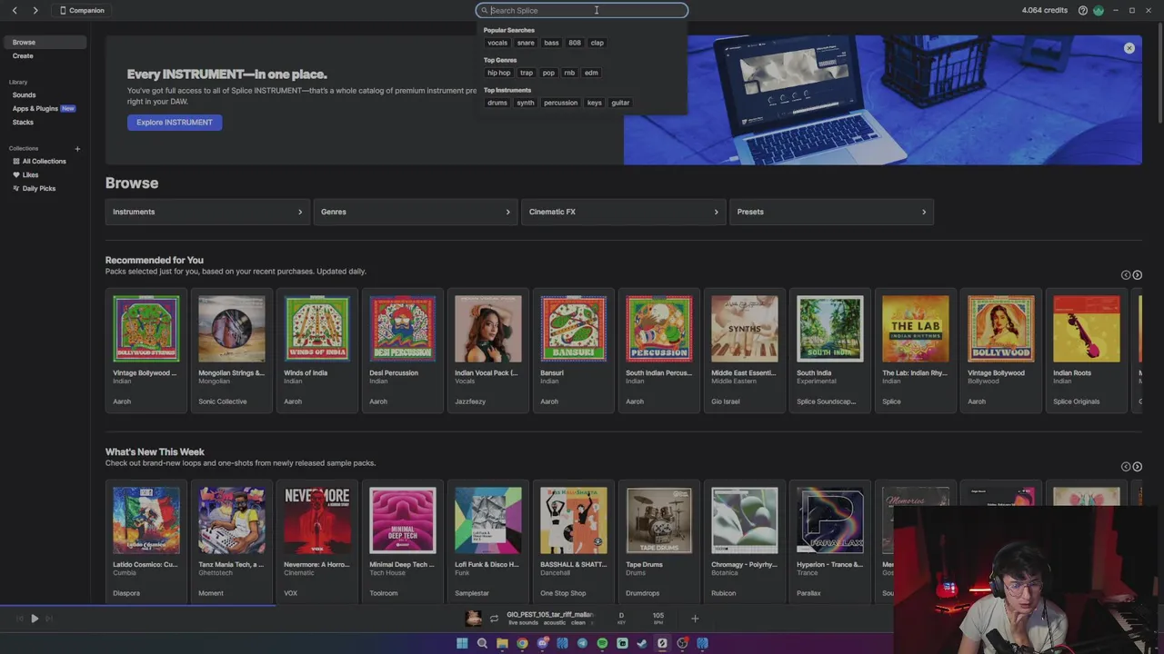1164x654 pixels.
Task: Choose the pop genre tag
Action: click(548, 73)
